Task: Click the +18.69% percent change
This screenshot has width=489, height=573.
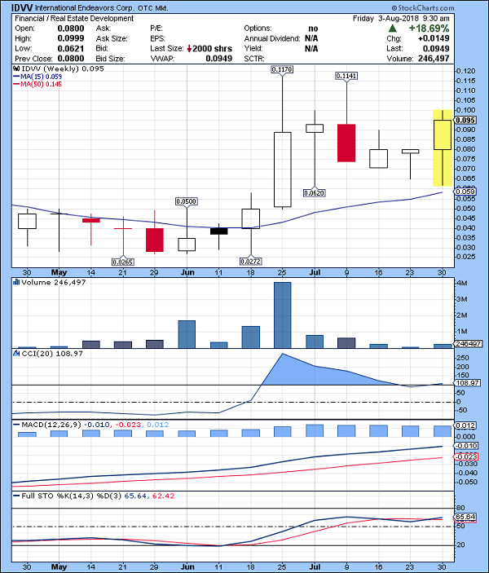Action: pos(429,29)
